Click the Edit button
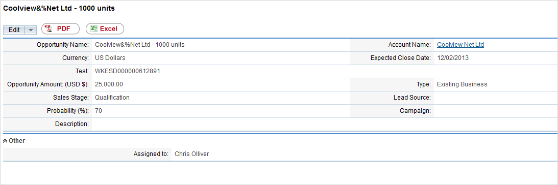The height and width of the screenshot is (185, 558). [x=14, y=30]
